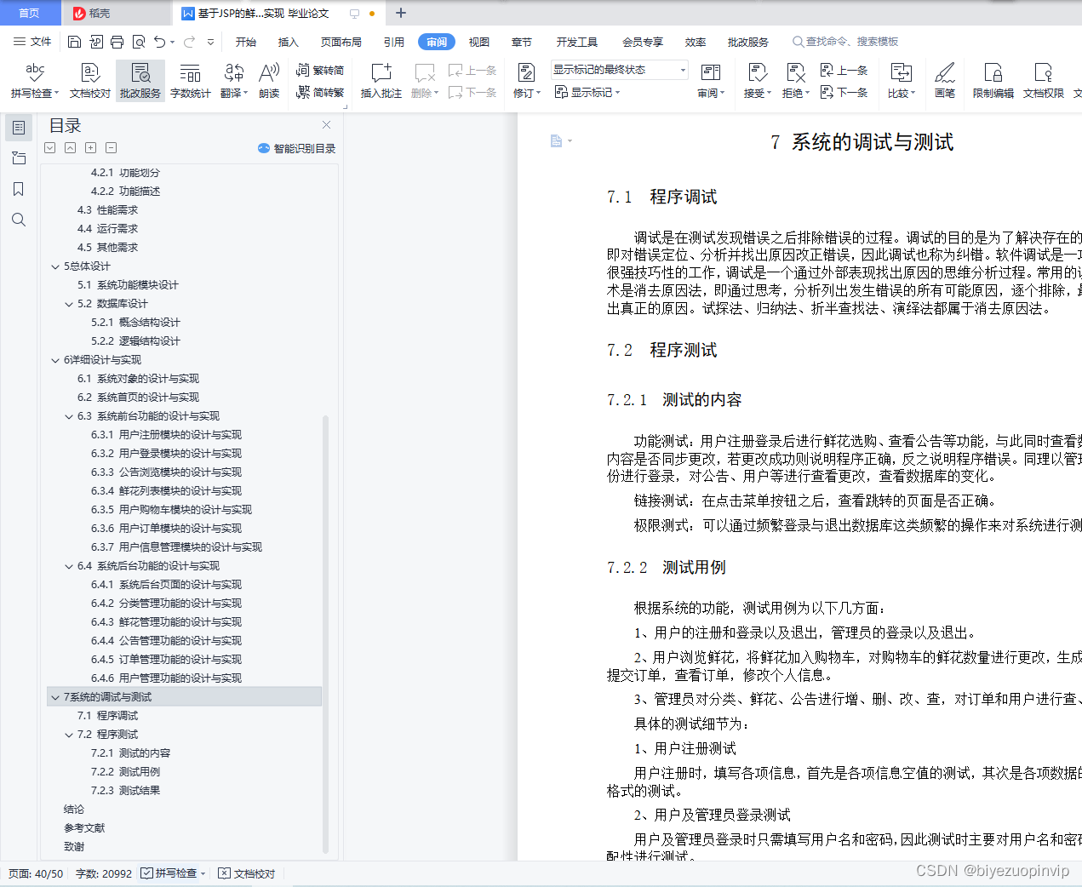Collapse the 5总体设计 tree node
Viewport: 1082px width, 887px height.
point(55,266)
